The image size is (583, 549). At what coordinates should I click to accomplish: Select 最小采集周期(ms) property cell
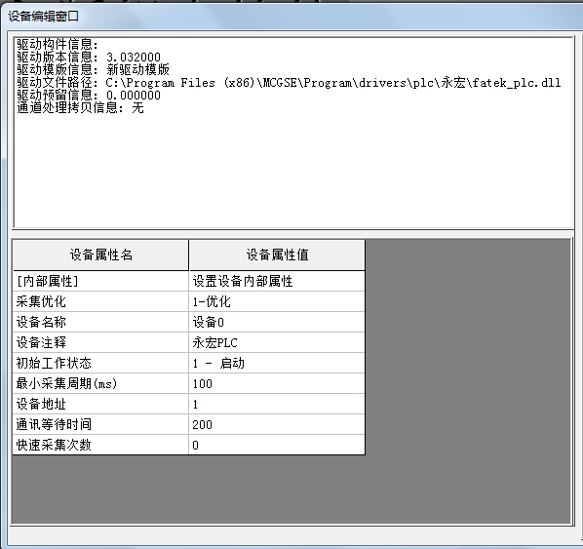click(x=100, y=383)
